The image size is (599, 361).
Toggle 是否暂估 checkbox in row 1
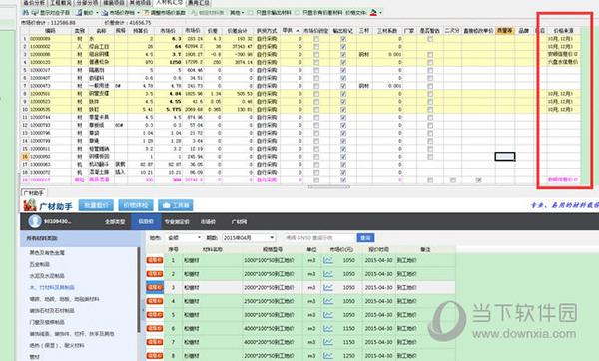(x=430, y=39)
